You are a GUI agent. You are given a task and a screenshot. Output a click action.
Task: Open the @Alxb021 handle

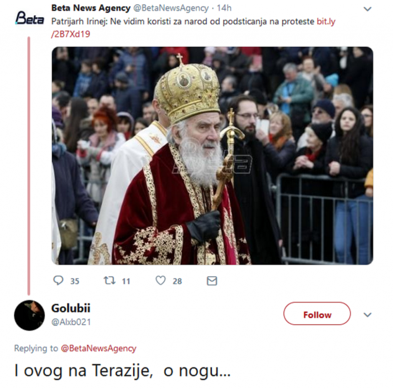71,322
